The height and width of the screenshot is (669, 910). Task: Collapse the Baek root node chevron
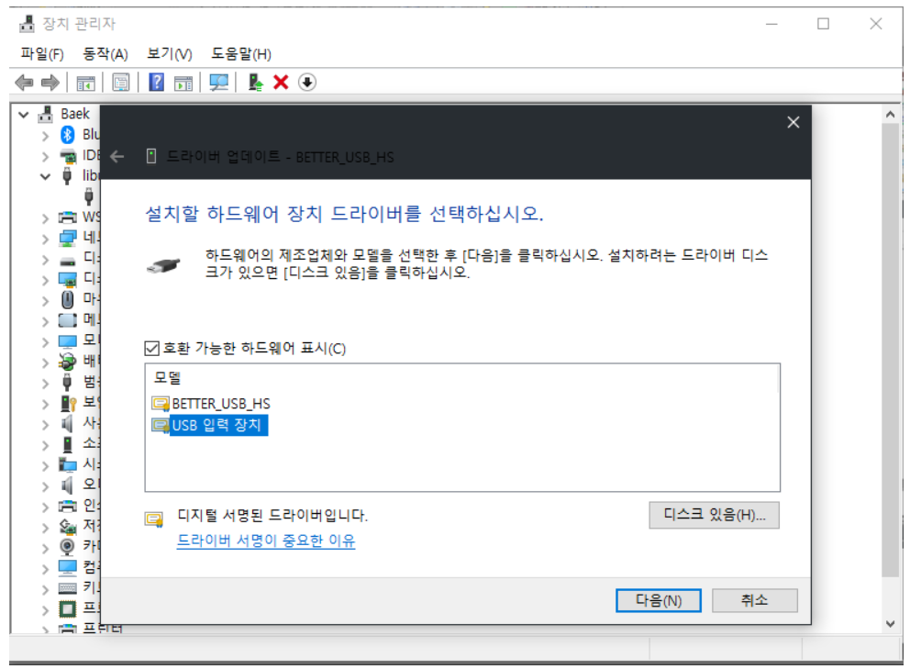click(x=23, y=115)
